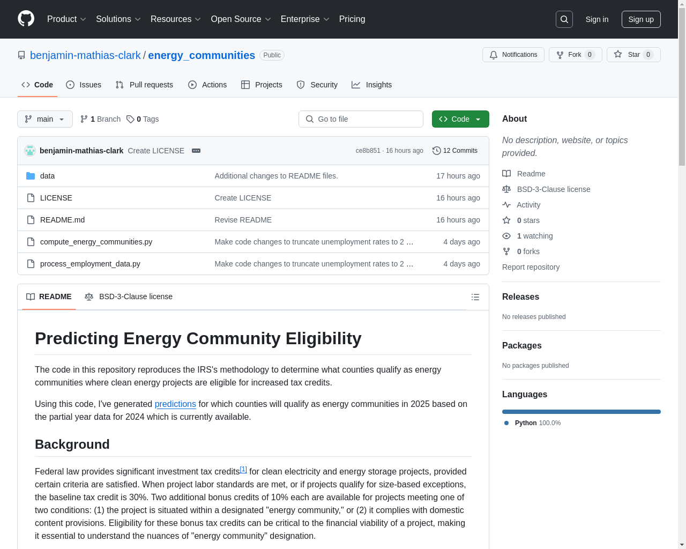686x549 pixels.
Task: Switch to the Issues tab
Action: click(84, 85)
